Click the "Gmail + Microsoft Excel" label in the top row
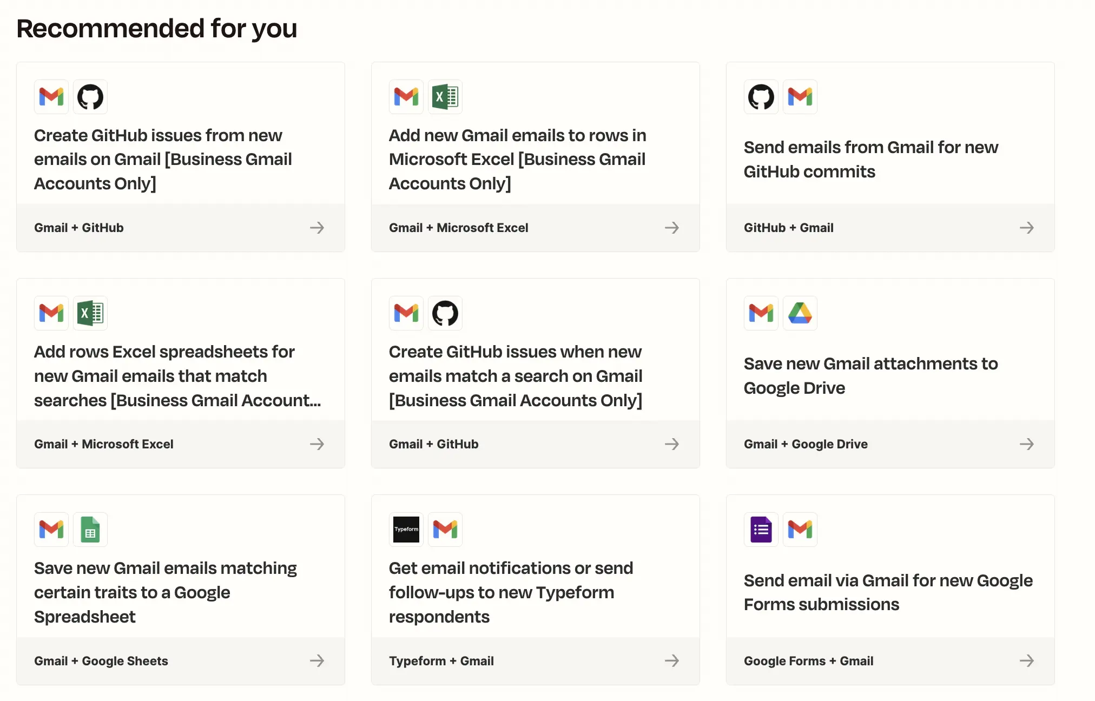The width and height of the screenshot is (1095, 701). tap(458, 228)
